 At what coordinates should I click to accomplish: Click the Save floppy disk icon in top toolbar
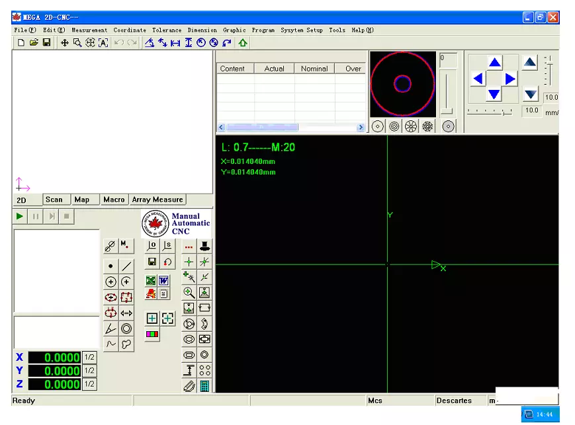46,42
